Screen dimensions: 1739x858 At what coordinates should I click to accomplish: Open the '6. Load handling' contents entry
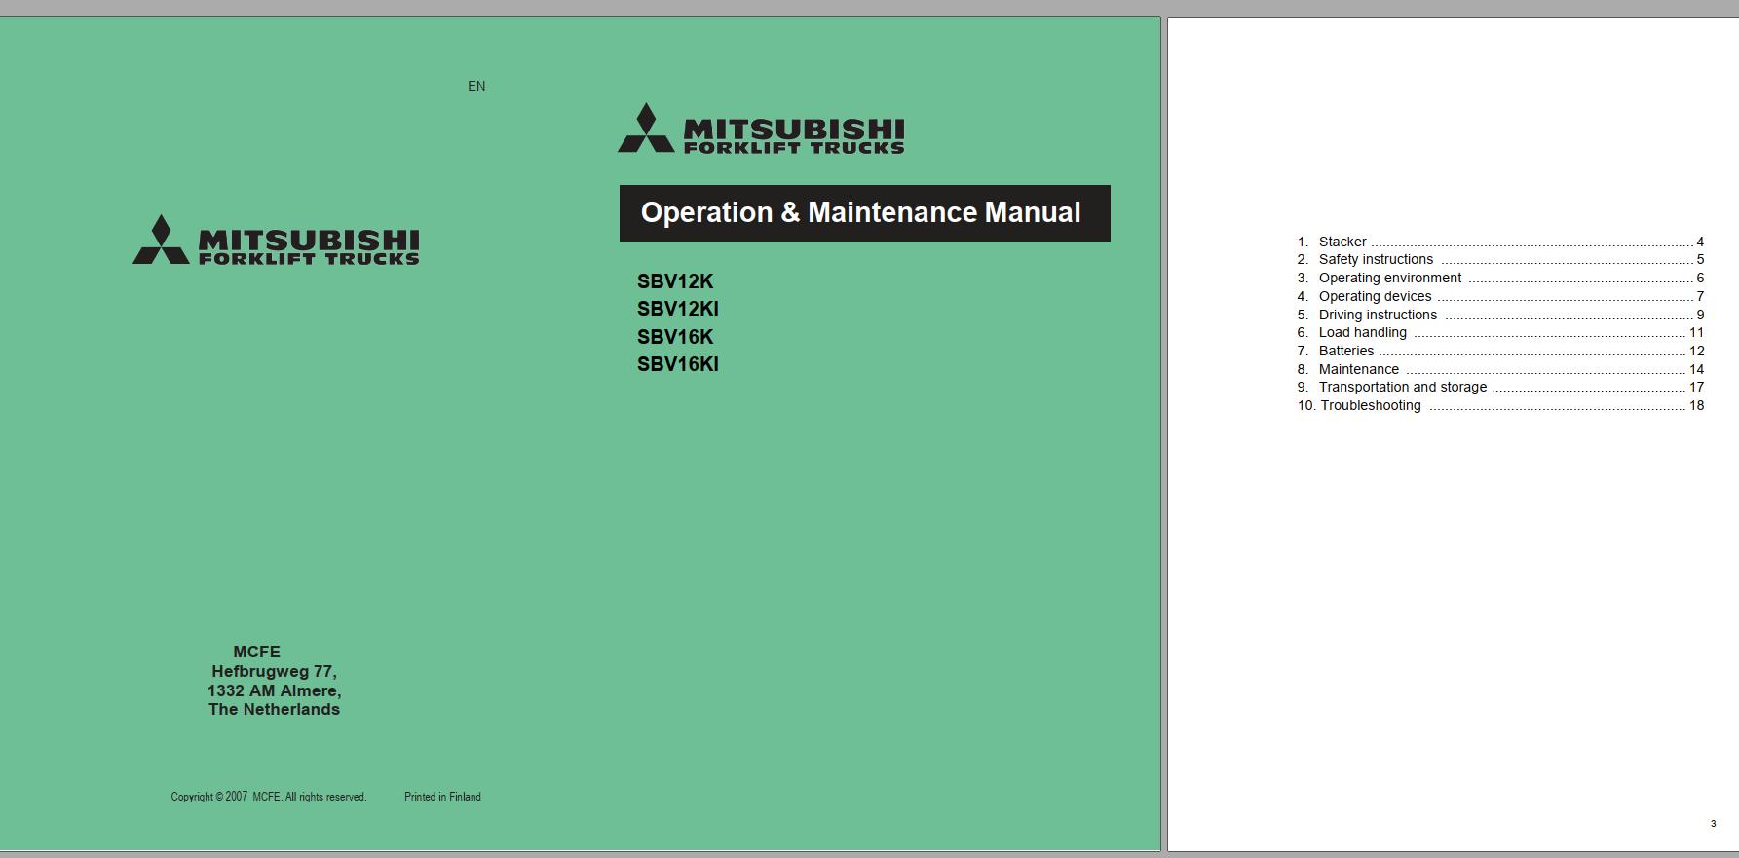pos(1500,332)
